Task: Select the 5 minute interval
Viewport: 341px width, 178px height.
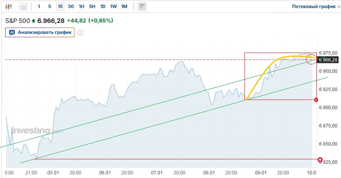Action: (x=49, y=7)
